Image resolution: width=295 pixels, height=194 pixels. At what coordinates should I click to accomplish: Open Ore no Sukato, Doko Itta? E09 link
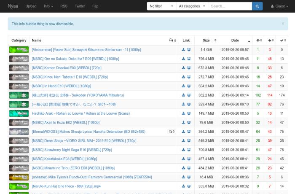(75, 59)
